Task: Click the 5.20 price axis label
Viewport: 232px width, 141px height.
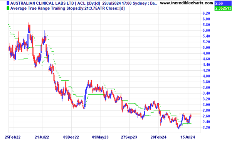Action: [206, 42]
